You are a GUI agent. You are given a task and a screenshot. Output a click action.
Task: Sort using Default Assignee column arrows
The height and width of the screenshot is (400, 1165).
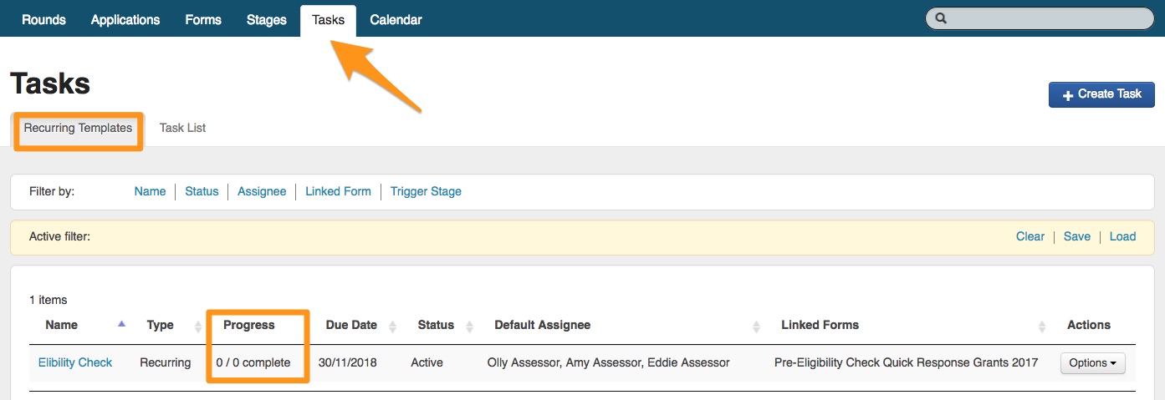click(x=756, y=326)
